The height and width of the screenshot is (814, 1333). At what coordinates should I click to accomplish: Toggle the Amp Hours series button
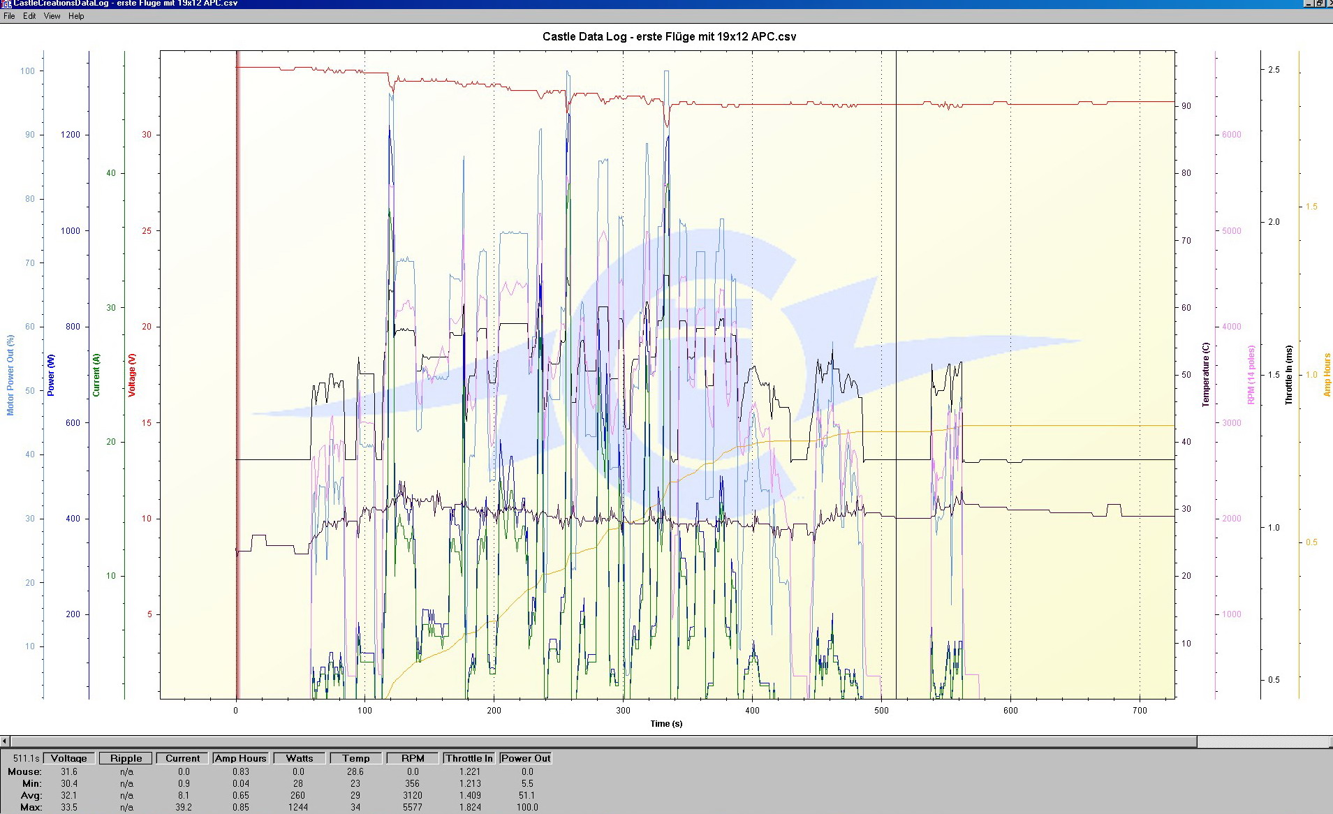click(240, 758)
